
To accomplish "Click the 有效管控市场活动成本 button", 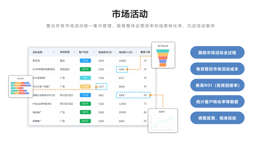I will [x=217, y=69].
